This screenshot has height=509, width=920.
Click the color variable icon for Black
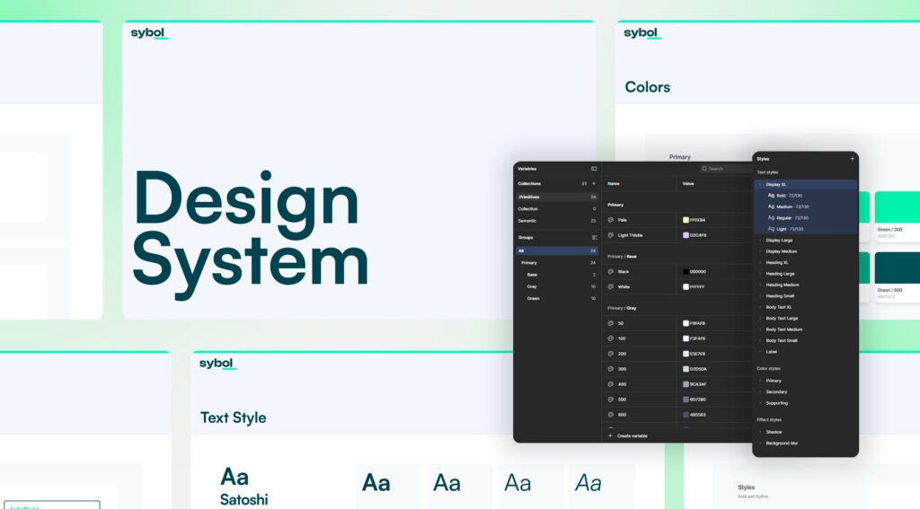(x=611, y=271)
